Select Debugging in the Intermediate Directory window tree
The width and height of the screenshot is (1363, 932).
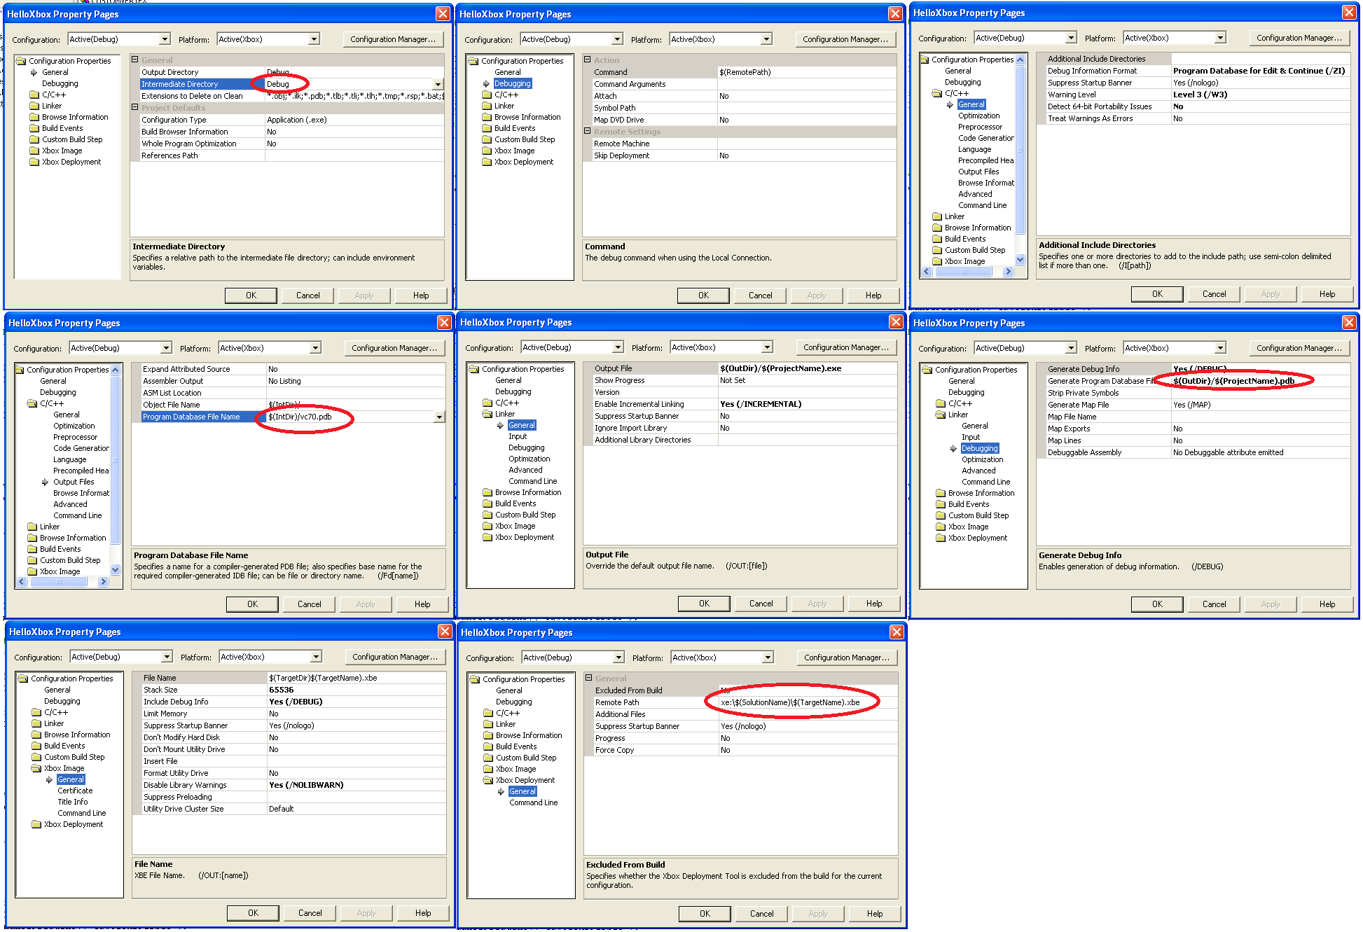60,83
